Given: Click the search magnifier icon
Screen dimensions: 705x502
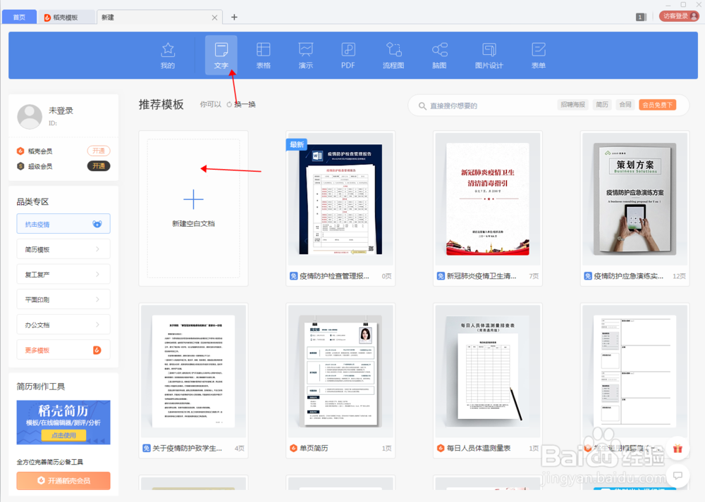Looking at the screenshot, I should 422,106.
